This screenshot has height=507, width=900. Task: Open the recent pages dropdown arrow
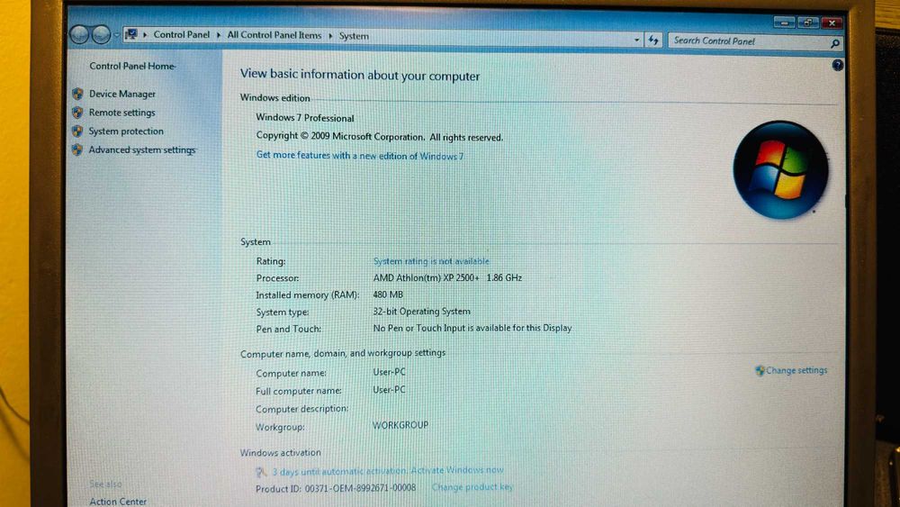[116, 35]
